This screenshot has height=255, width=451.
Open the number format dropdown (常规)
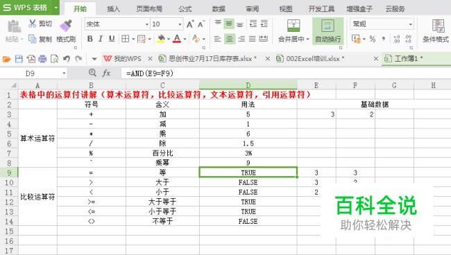point(411,24)
